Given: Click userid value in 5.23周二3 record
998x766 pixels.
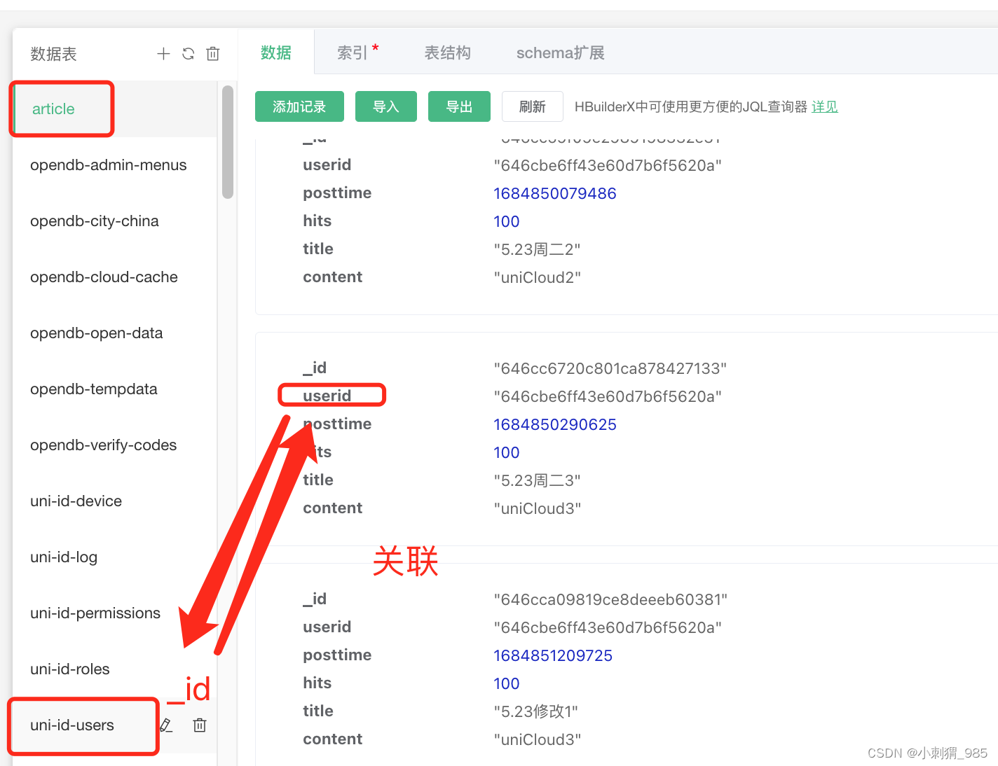Looking at the screenshot, I should pos(608,396).
